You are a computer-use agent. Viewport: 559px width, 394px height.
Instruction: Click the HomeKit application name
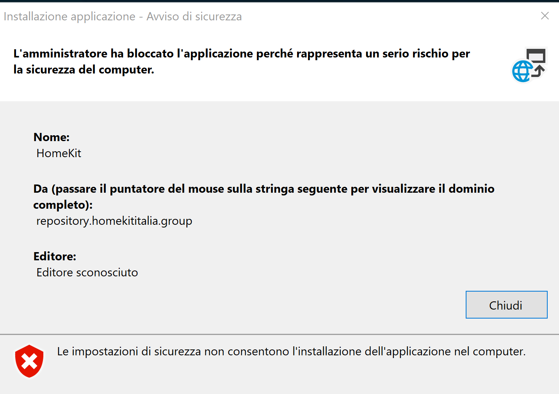tap(59, 153)
